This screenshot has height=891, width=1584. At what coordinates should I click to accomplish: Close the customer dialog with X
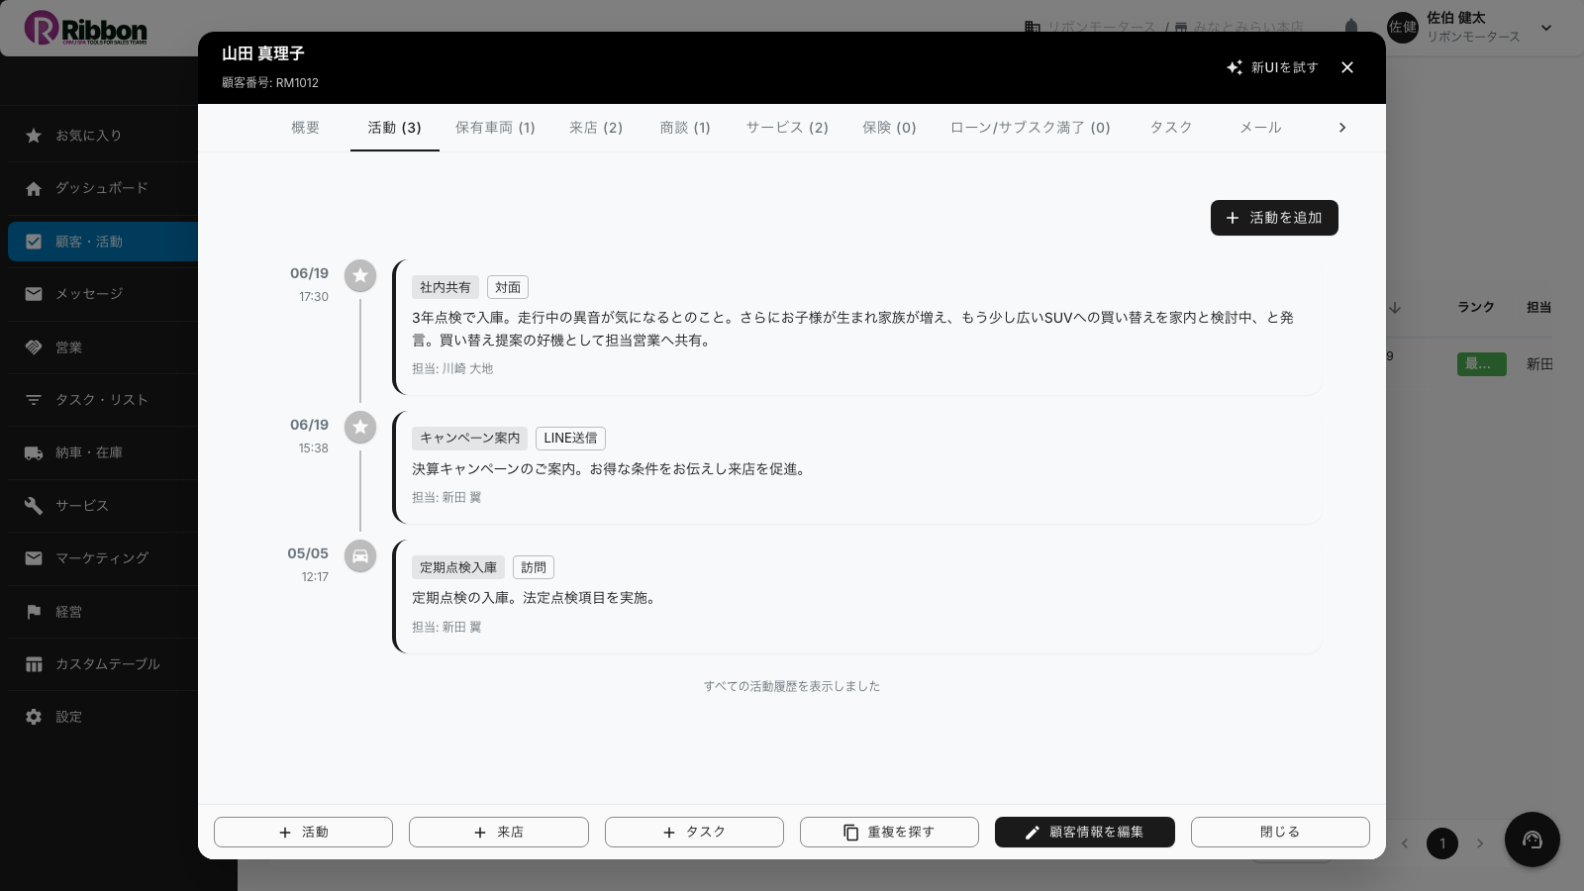1347,67
